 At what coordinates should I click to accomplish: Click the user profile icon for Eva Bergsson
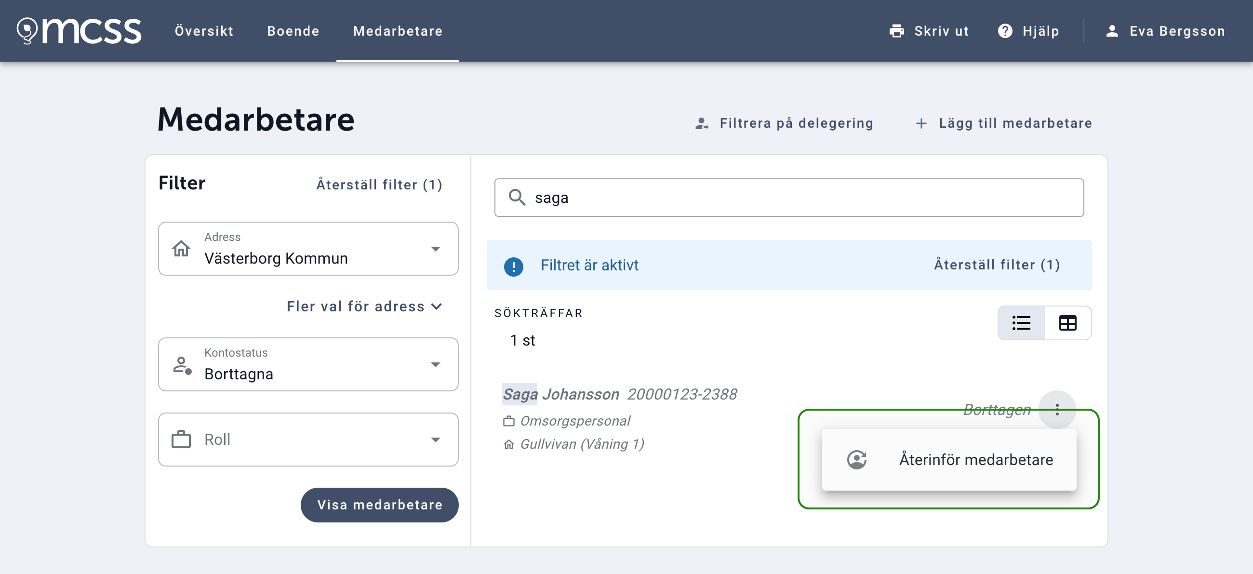(1112, 31)
